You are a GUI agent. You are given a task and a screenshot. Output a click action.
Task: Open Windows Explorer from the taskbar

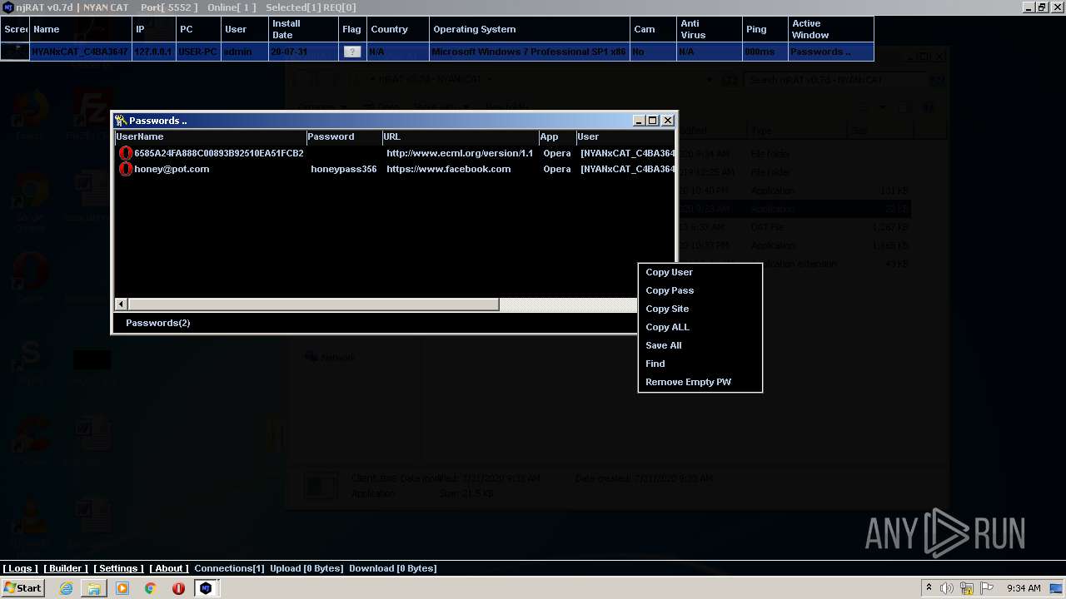point(94,588)
